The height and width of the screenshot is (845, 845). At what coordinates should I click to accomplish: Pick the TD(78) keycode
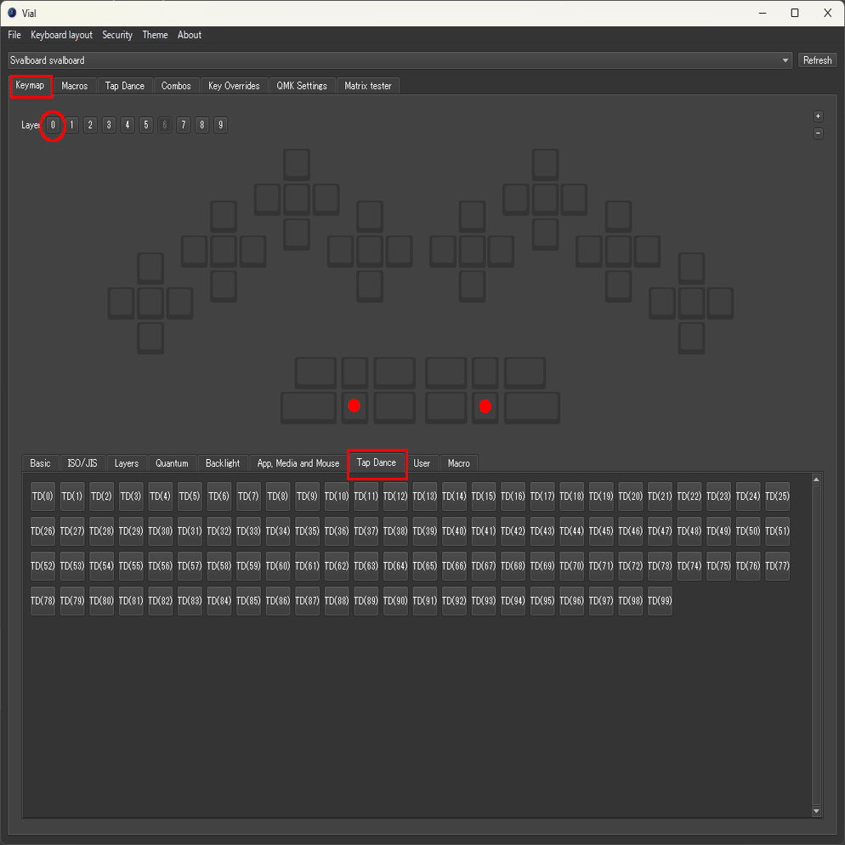[43, 601]
